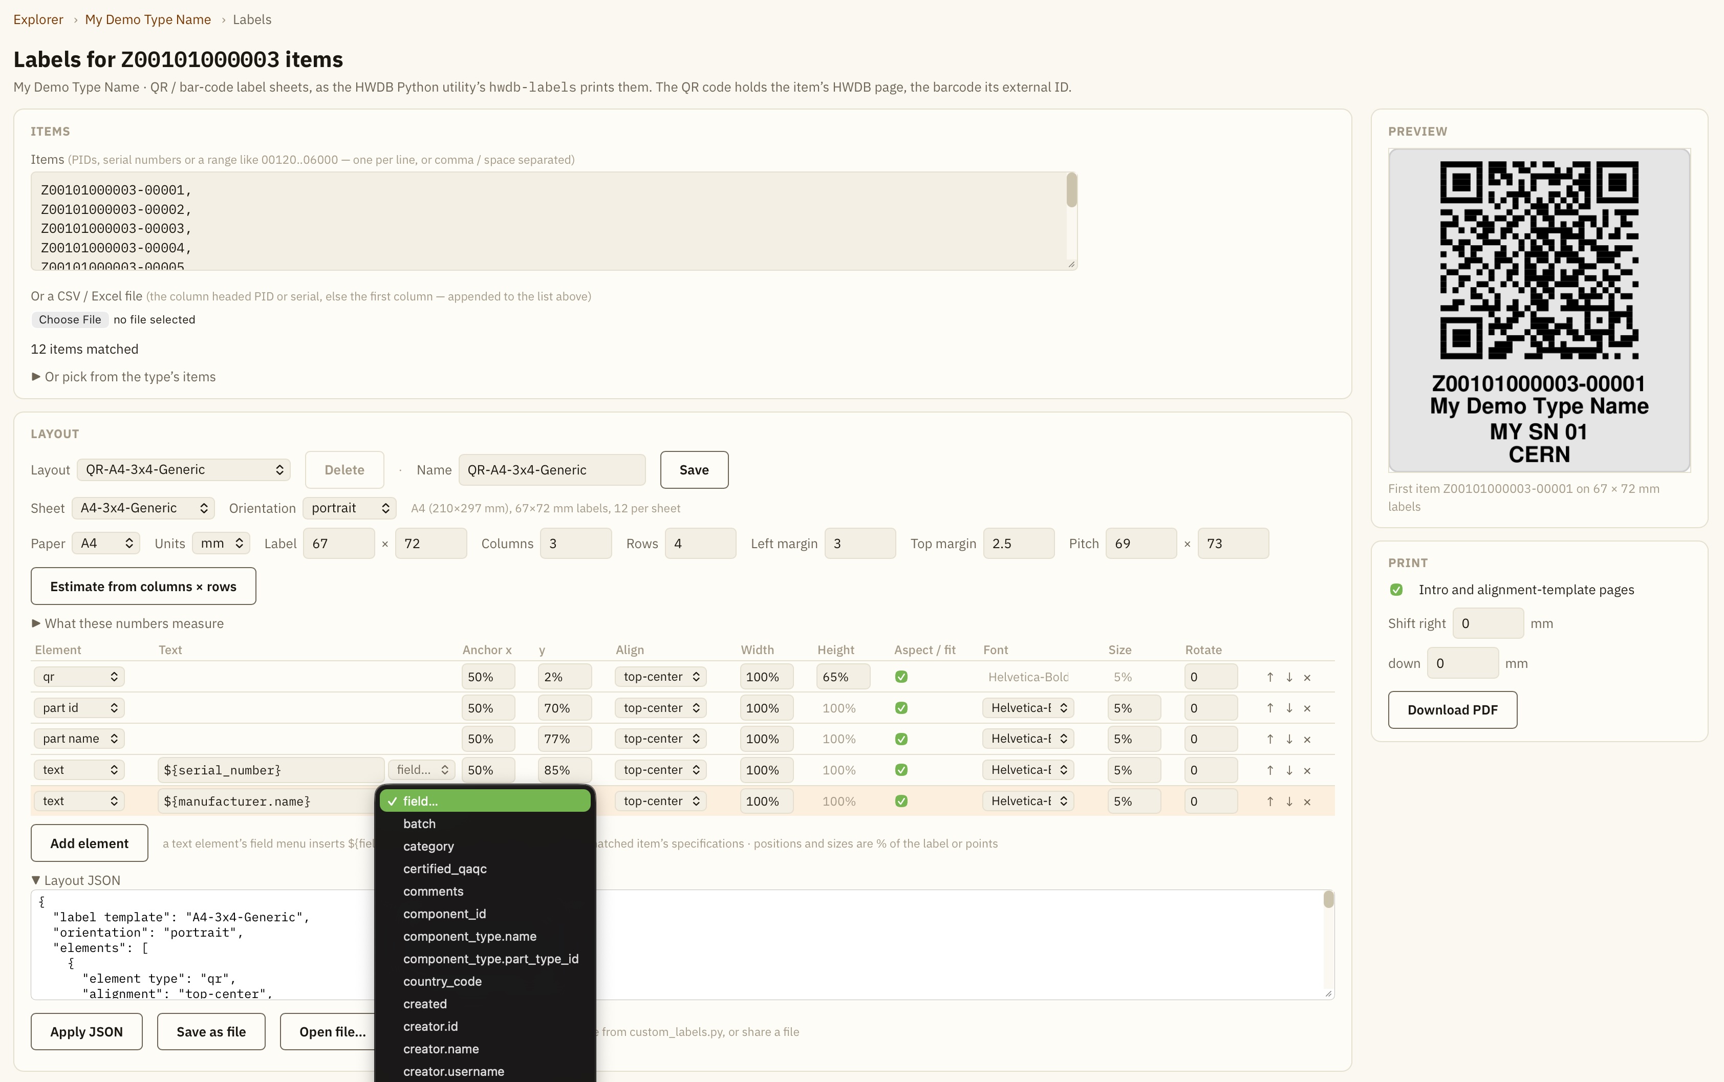
Task: Move the part id row up
Action: tap(1269, 708)
